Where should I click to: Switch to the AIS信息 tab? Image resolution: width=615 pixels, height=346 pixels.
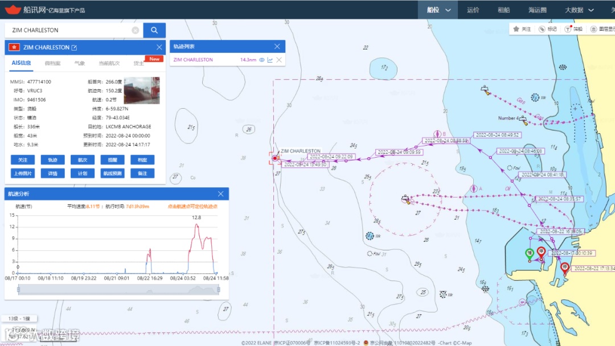pyautogui.click(x=21, y=63)
